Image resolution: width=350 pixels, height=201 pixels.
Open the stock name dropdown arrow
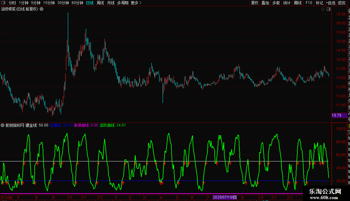pyautogui.click(x=42, y=9)
